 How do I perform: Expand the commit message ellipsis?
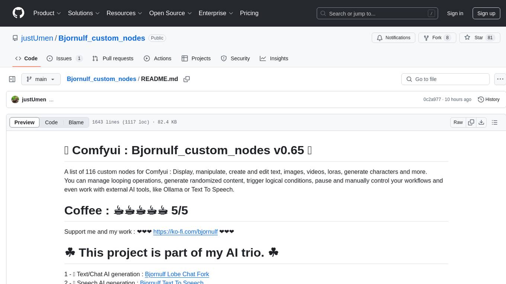(51, 100)
